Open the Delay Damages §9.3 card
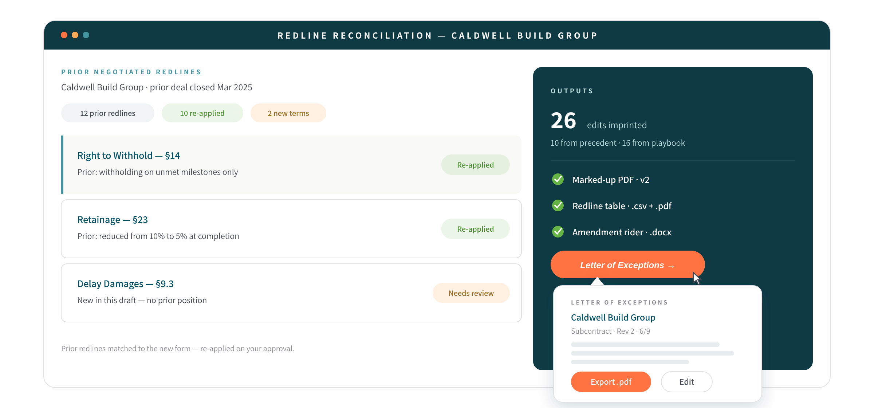Image resolution: width=874 pixels, height=408 pixels. pyautogui.click(x=291, y=293)
